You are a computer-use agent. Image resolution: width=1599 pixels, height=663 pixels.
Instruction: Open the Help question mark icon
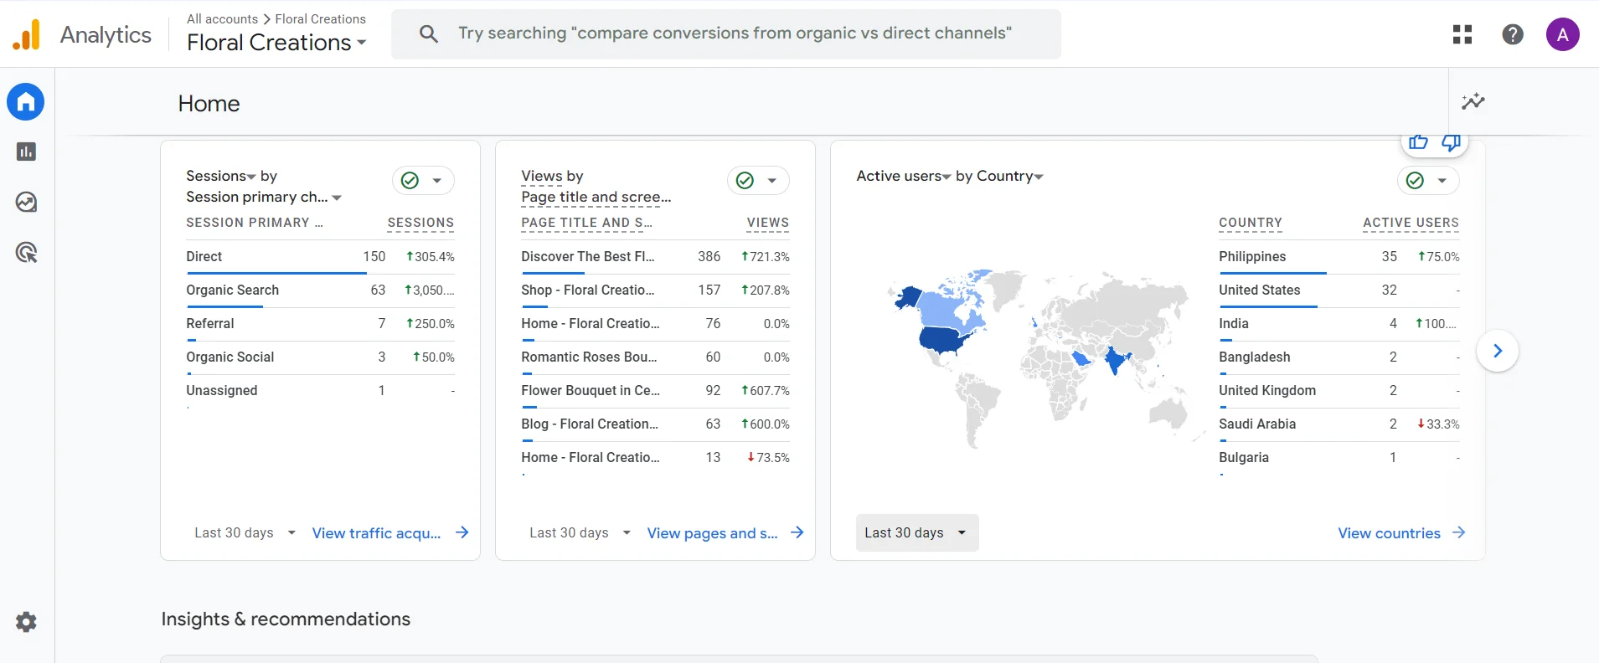[1513, 34]
